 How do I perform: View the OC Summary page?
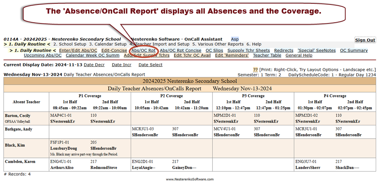click(x=353, y=51)
